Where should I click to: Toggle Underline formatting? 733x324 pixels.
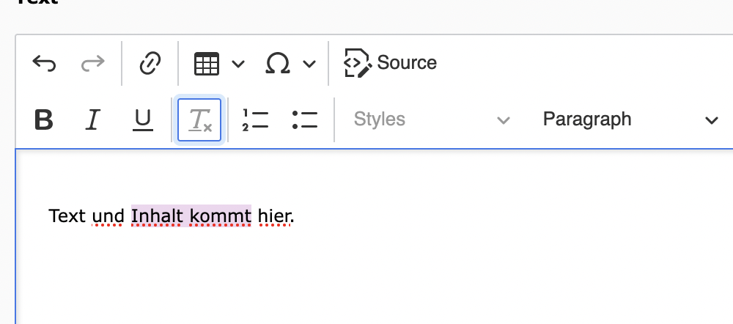coord(142,119)
